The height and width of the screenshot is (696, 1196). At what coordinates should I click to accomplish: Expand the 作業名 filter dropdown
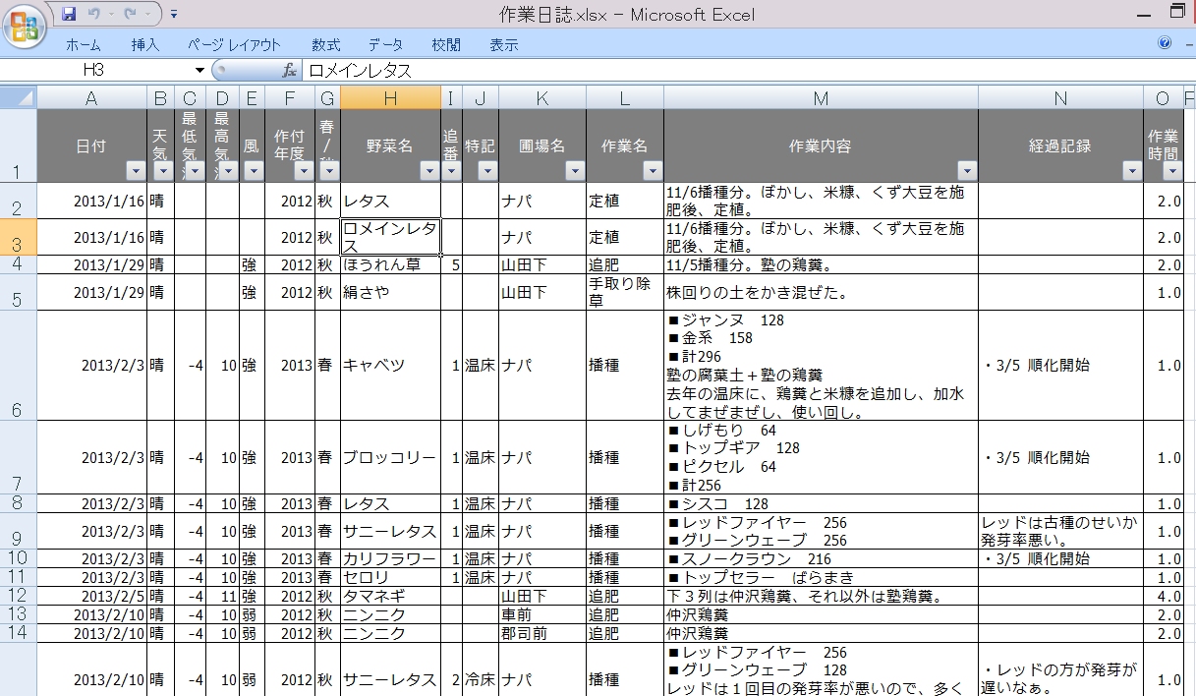coord(653,170)
